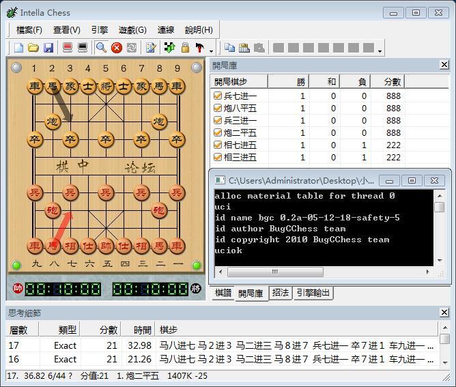Toggle the checkbox for 兵三进一
Image resolution: width=456 pixels, height=387 pixels.
pyautogui.click(x=218, y=120)
